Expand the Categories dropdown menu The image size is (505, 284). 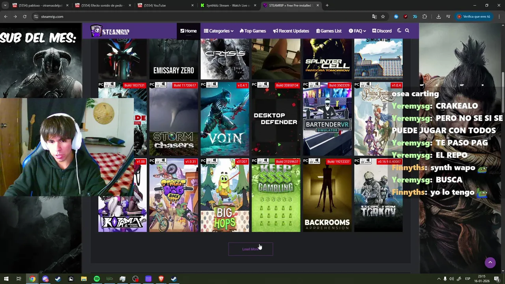tap(219, 31)
